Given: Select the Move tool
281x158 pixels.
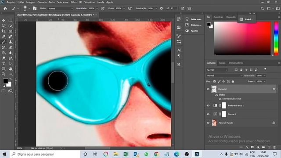Looking at the screenshot, I should click(4, 21).
